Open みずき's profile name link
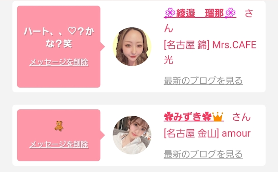This screenshot has height=172, width=278. pos(194,117)
